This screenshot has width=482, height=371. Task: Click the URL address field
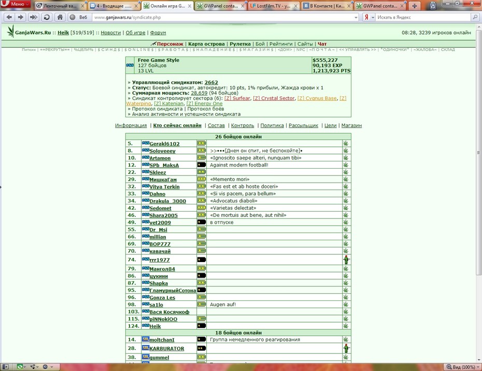coord(223,18)
